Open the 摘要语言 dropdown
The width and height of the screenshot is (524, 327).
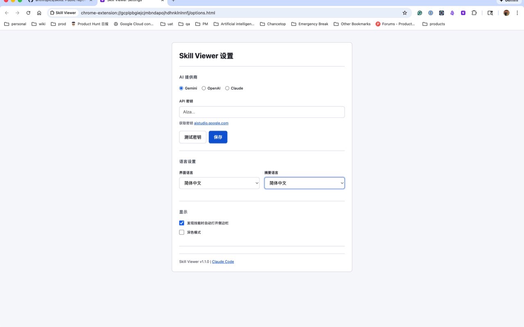click(x=304, y=183)
